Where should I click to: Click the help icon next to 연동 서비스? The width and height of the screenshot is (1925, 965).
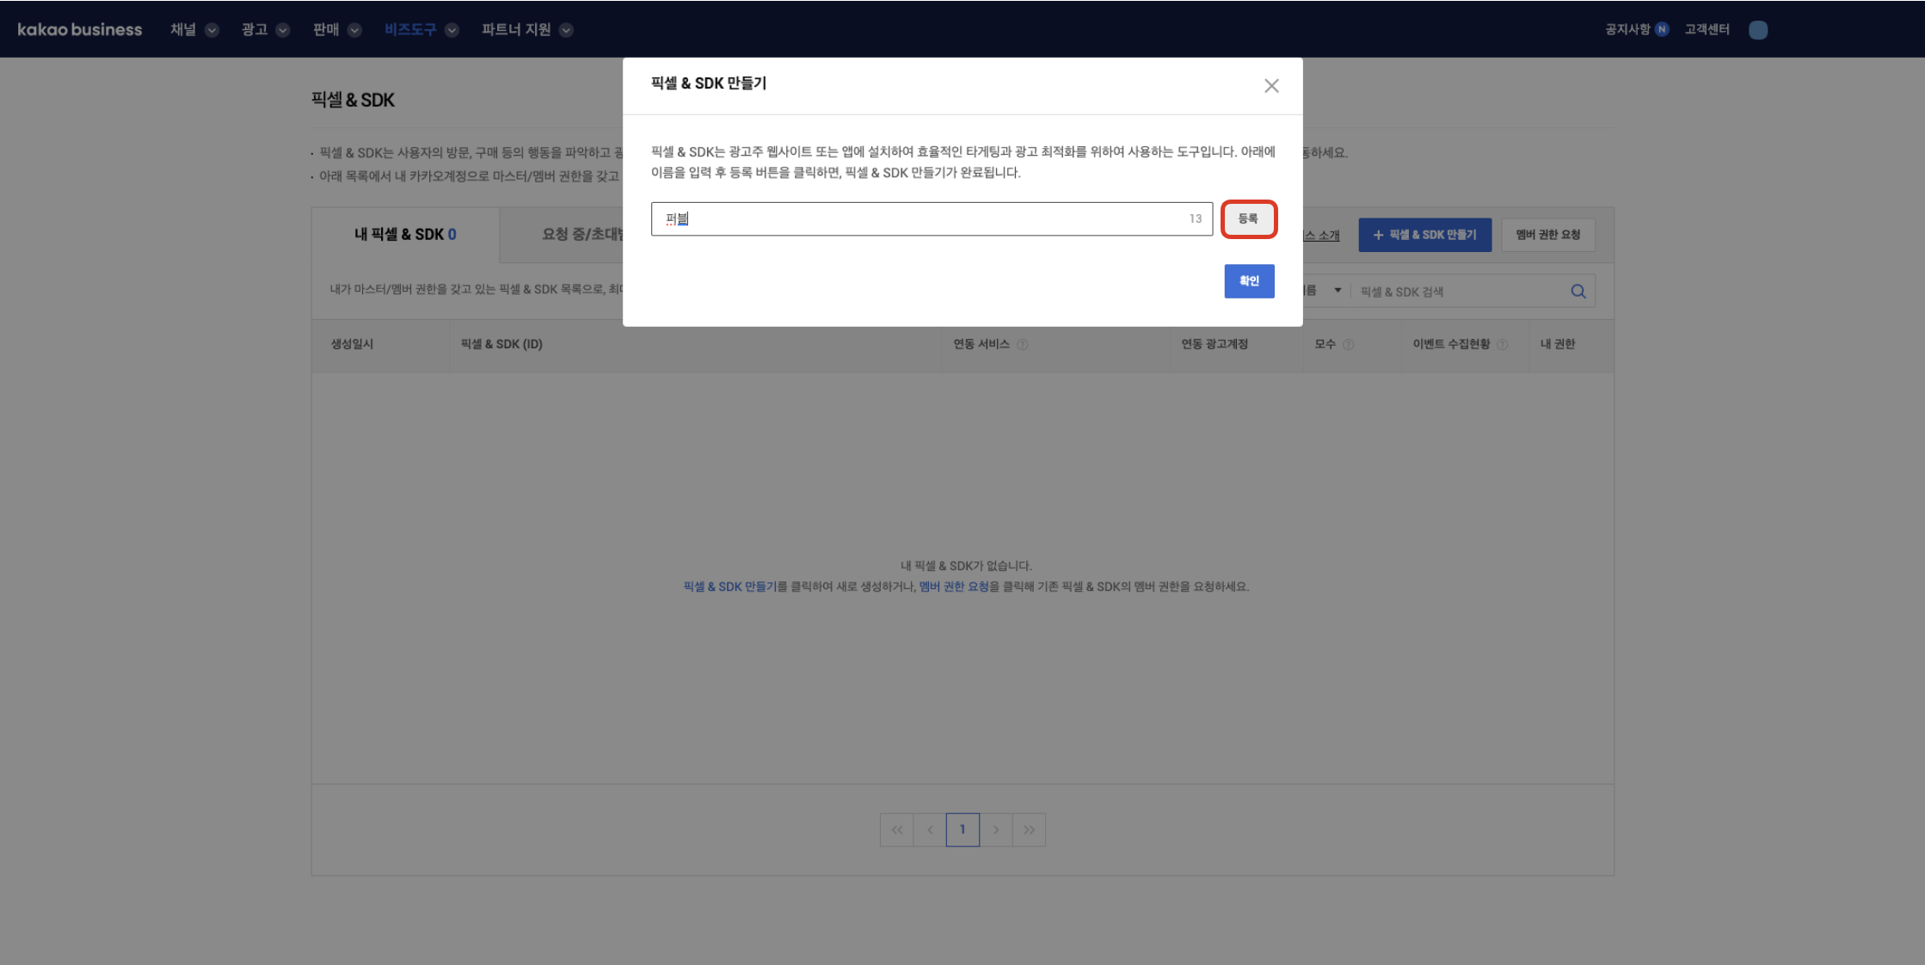click(1024, 344)
